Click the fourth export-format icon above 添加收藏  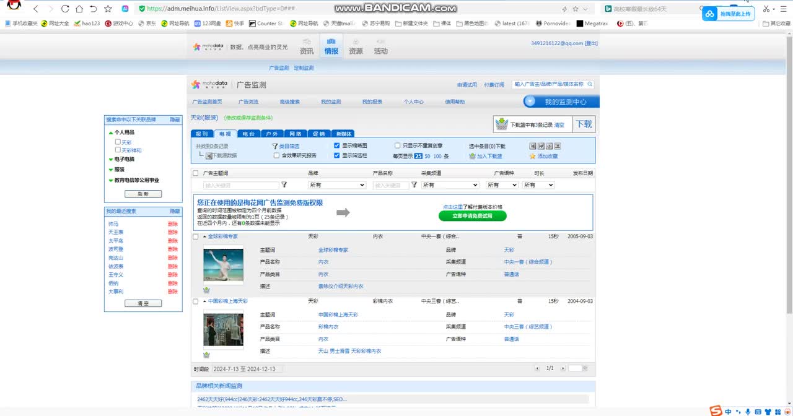click(557, 146)
